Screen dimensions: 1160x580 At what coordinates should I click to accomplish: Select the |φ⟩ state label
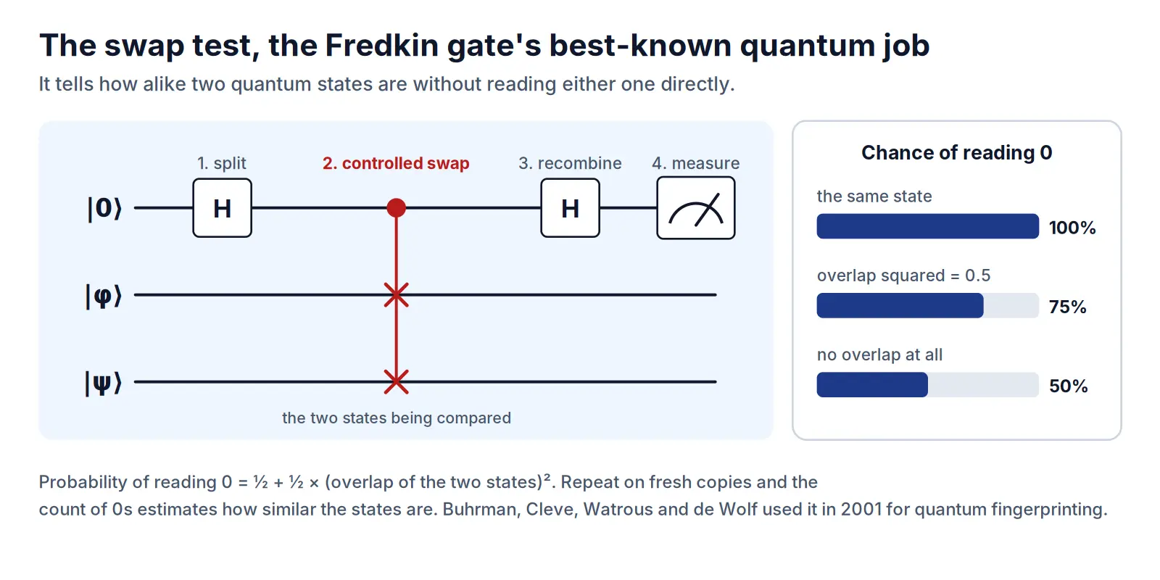[104, 295]
